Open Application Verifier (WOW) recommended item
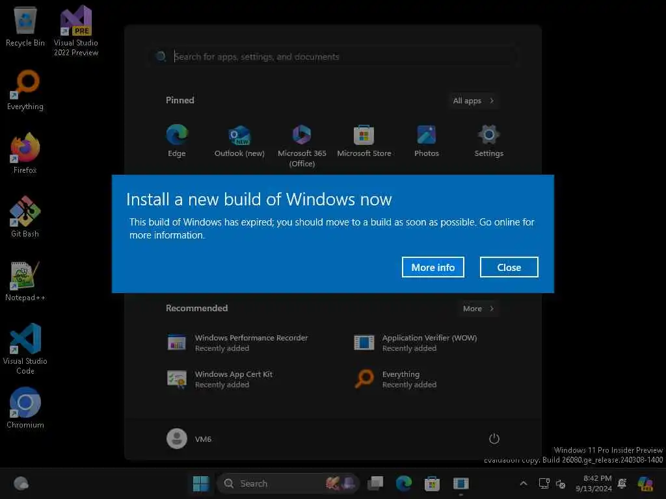This screenshot has width=666, height=499. coord(416,343)
